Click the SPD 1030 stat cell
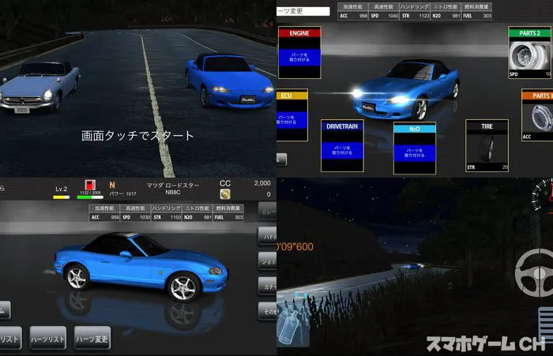 tap(136, 217)
